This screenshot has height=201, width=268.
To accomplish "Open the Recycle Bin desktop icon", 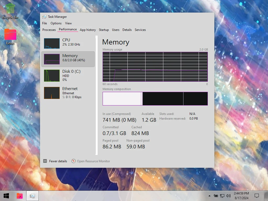I will 10,11.
